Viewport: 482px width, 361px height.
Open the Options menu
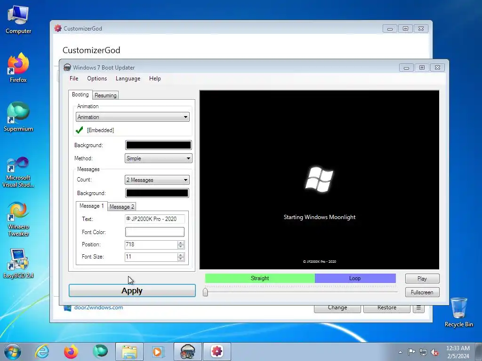click(97, 78)
